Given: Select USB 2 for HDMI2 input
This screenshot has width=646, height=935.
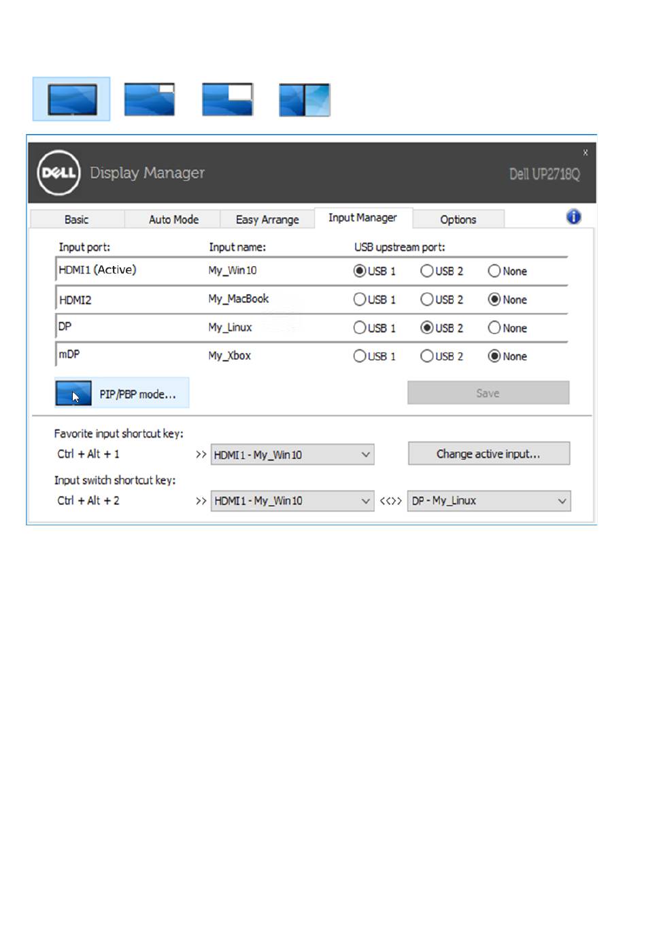Looking at the screenshot, I should click(426, 299).
